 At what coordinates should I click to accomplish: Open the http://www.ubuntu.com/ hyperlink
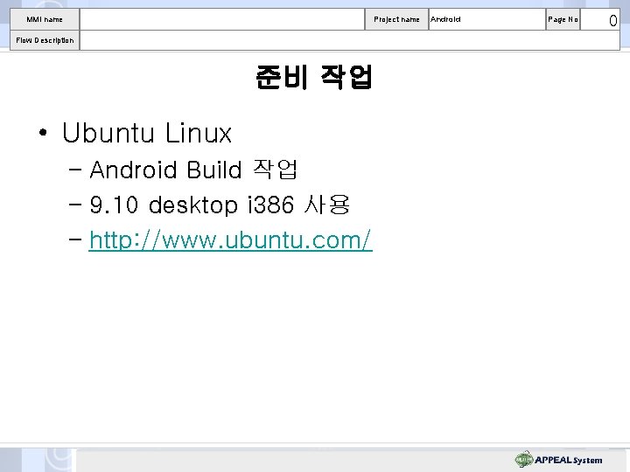click(231, 240)
